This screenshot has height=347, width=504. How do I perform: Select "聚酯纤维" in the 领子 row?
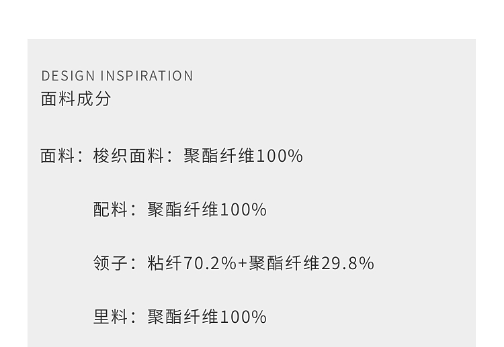coord(284,263)
